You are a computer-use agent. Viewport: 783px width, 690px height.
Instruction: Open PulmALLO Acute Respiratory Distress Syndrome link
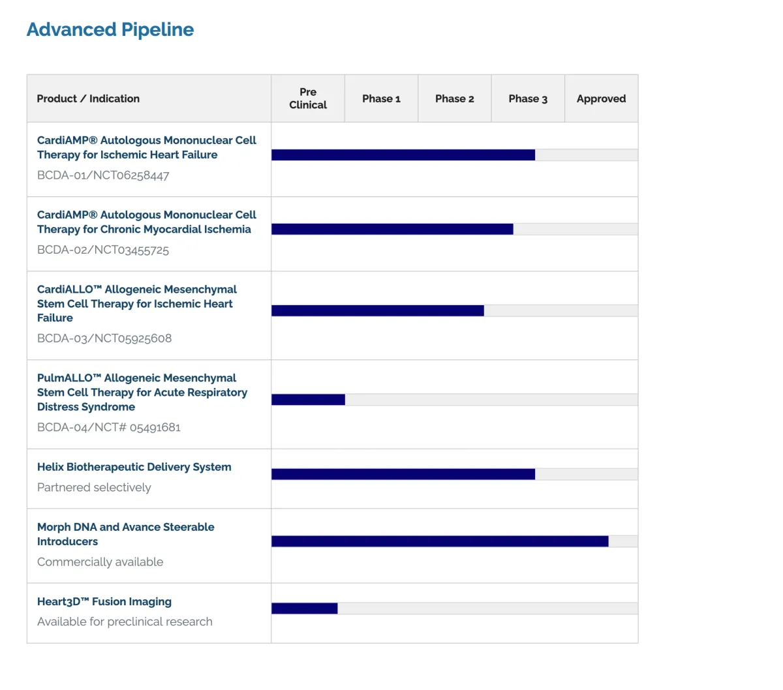(x=142, y=392)
